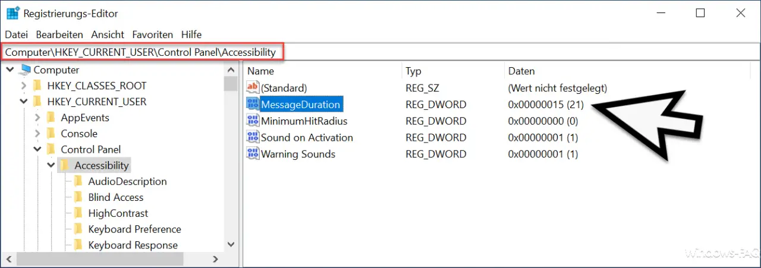Click the HKEY_CLASSES_ROOT folder icon
This screenshot has height=268, width=761.
38,86
